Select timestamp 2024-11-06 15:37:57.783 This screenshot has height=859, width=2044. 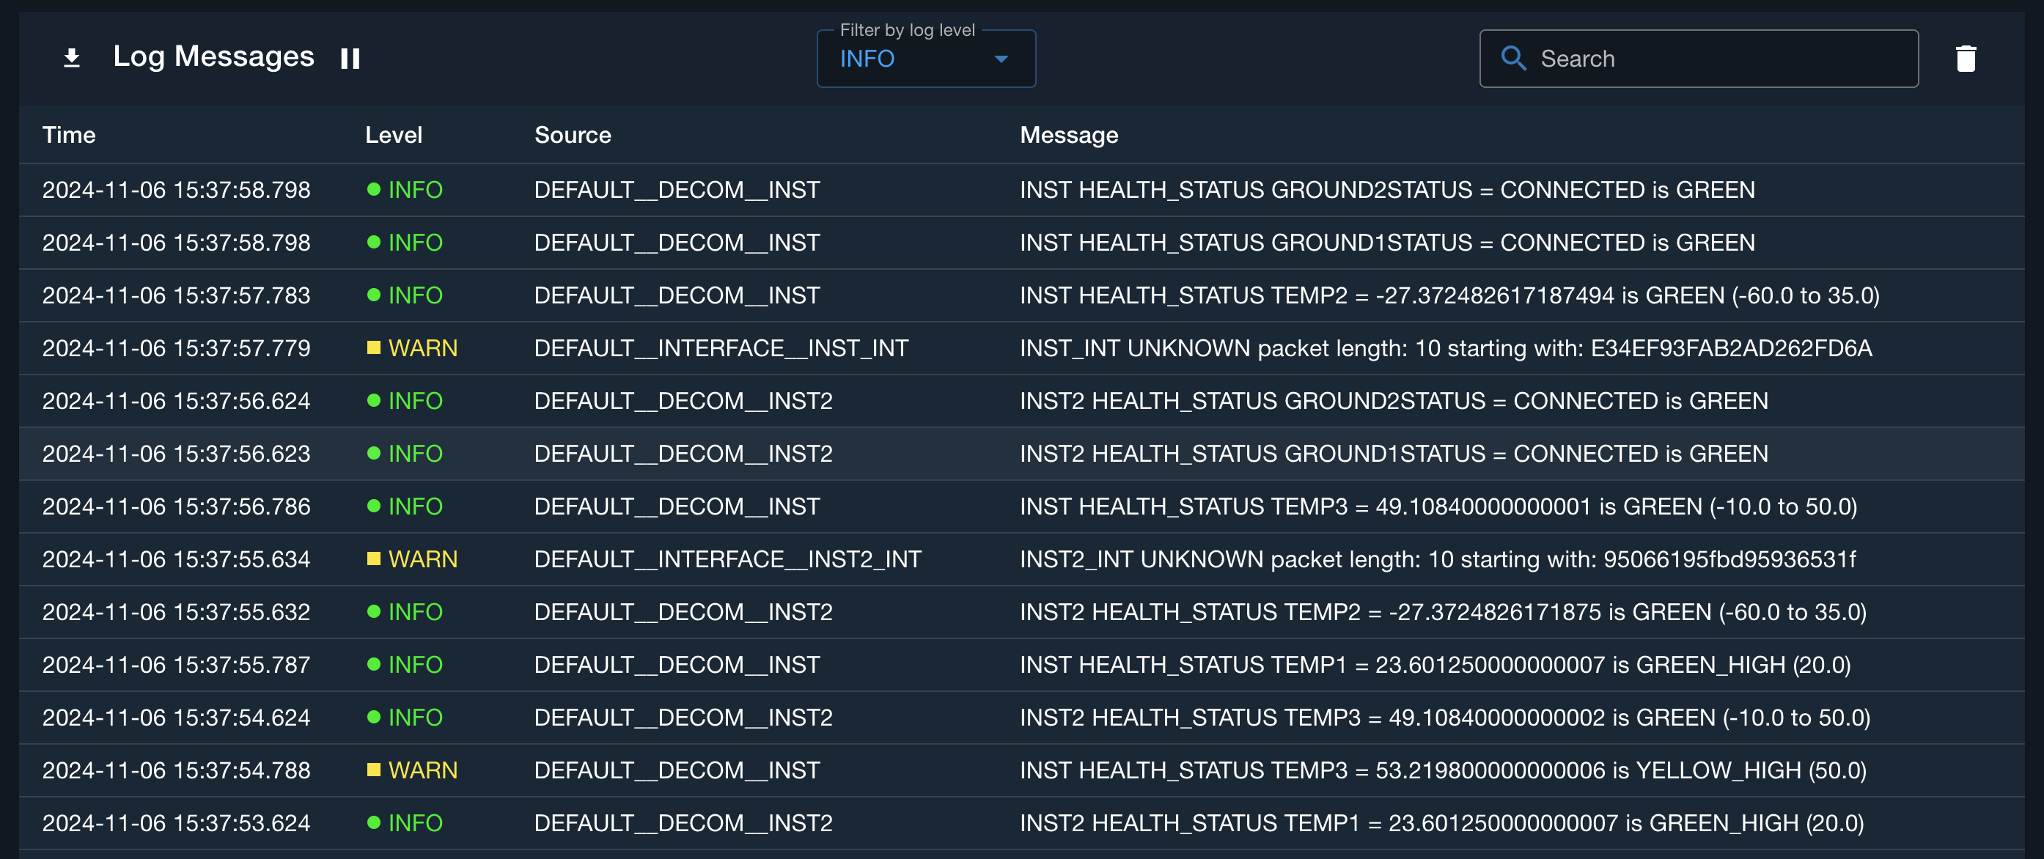click(176, 295)
